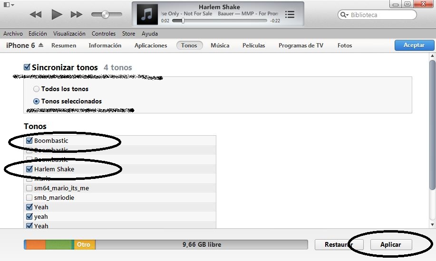Uncheck the lowercase yeah tone
436x261 pixels.
[x=29, y=216]
